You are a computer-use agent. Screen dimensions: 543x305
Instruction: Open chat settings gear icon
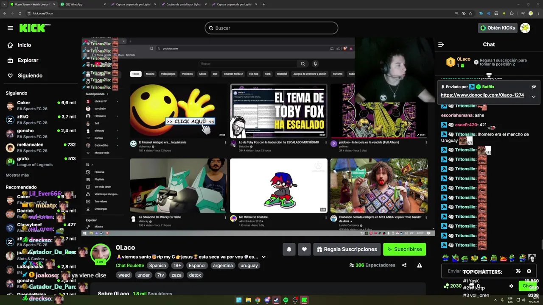point(511,286)
